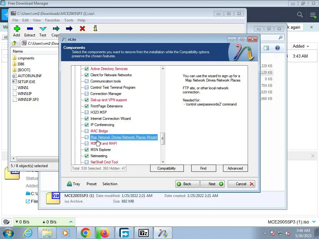Check Map Network Drives/Network Places Wizard
319x239 pixels.
pyautogui.click(x=87, y=137)
